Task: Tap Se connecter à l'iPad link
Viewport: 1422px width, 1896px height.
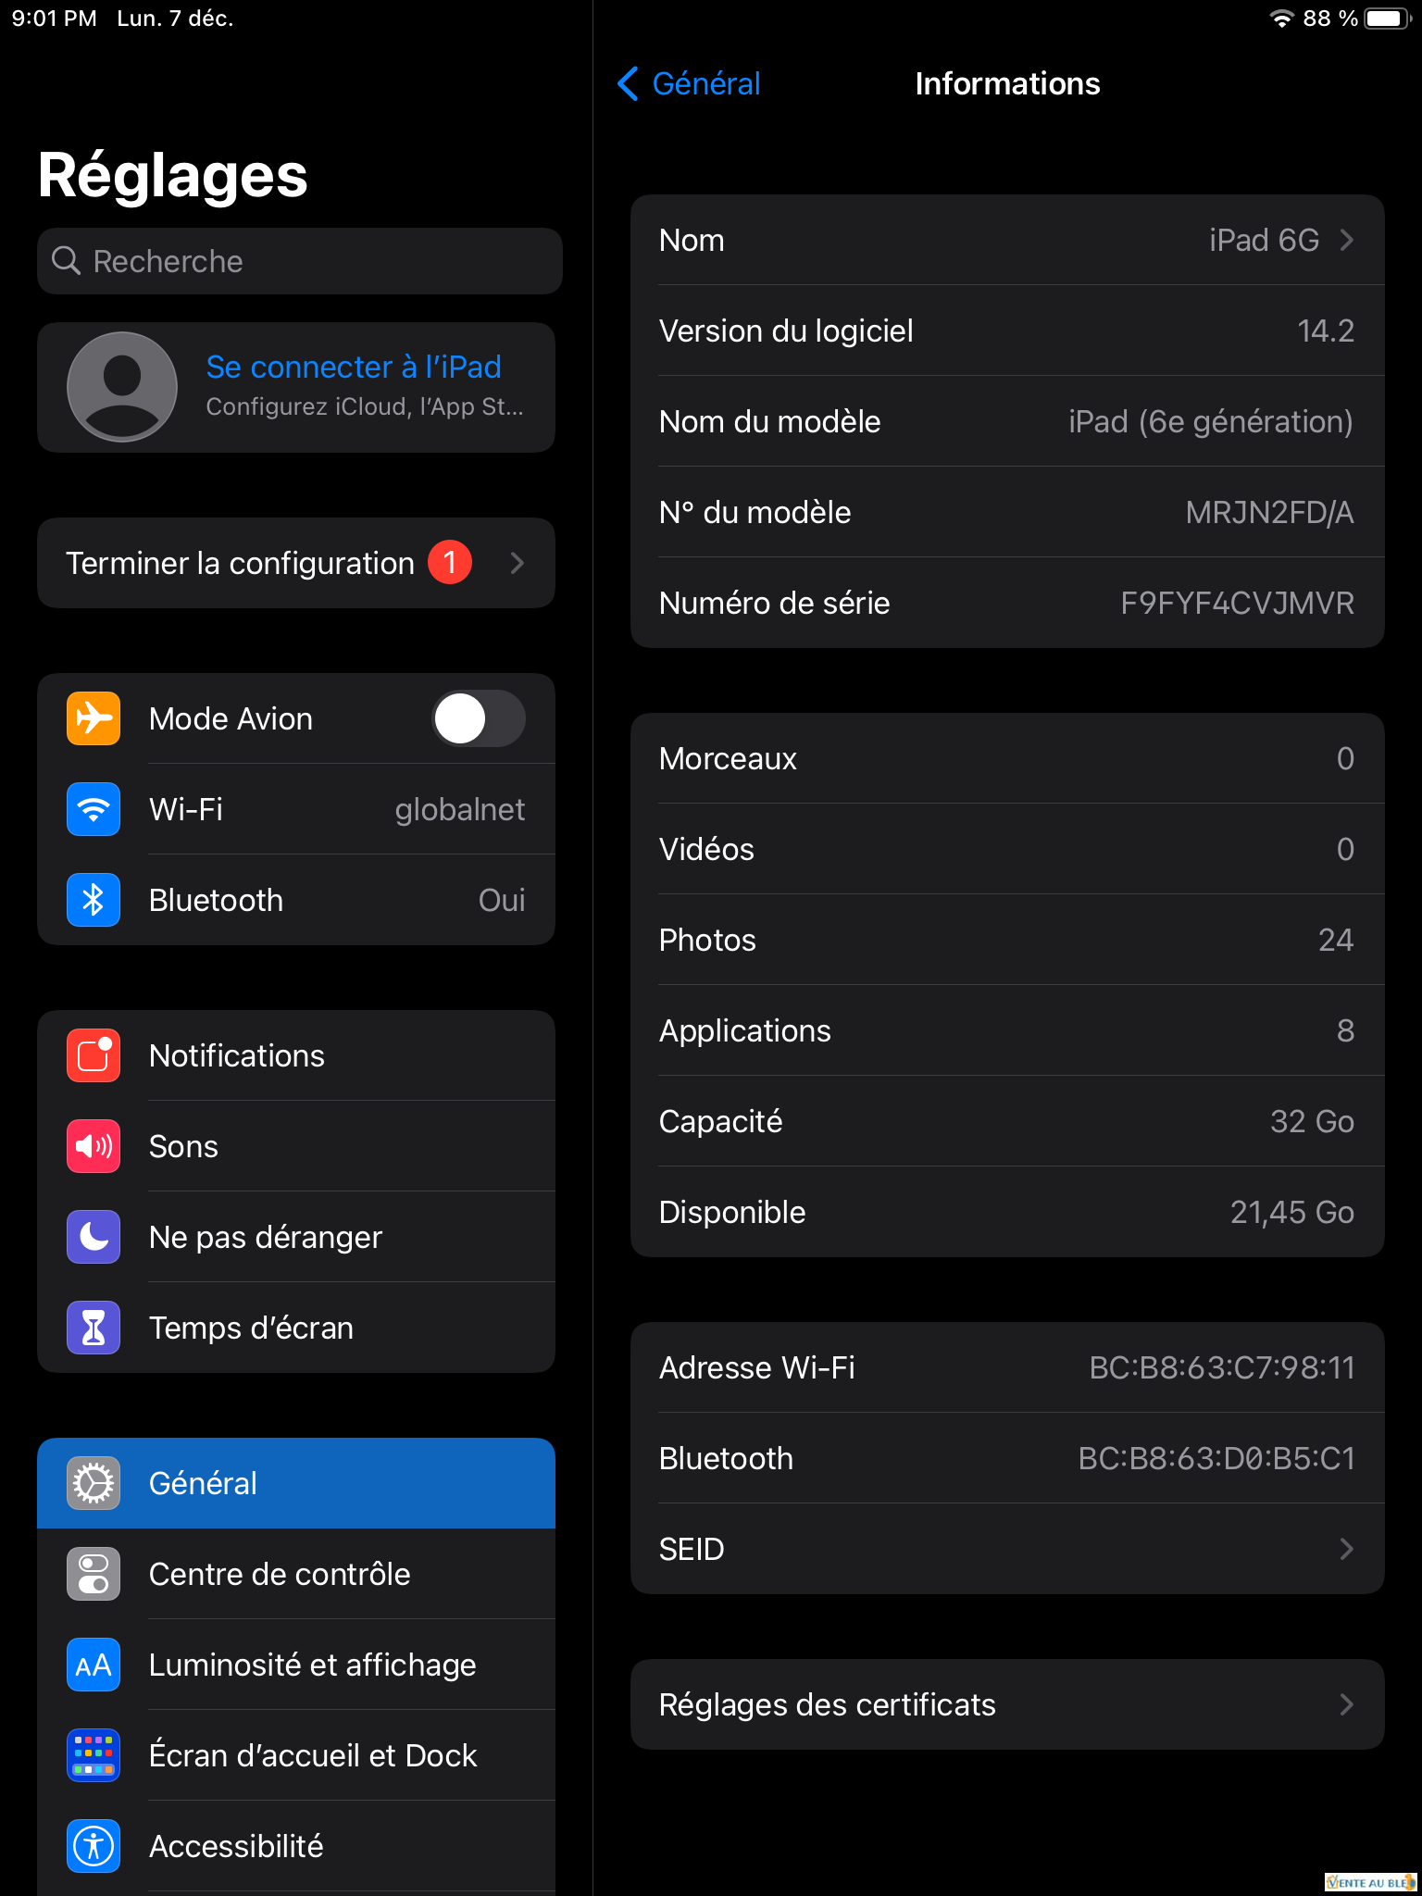Action: [x=354, y=367]
